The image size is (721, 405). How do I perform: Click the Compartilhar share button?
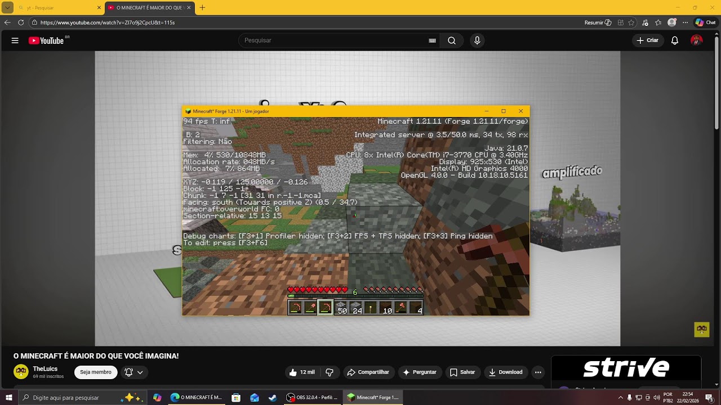pos(368,372)
